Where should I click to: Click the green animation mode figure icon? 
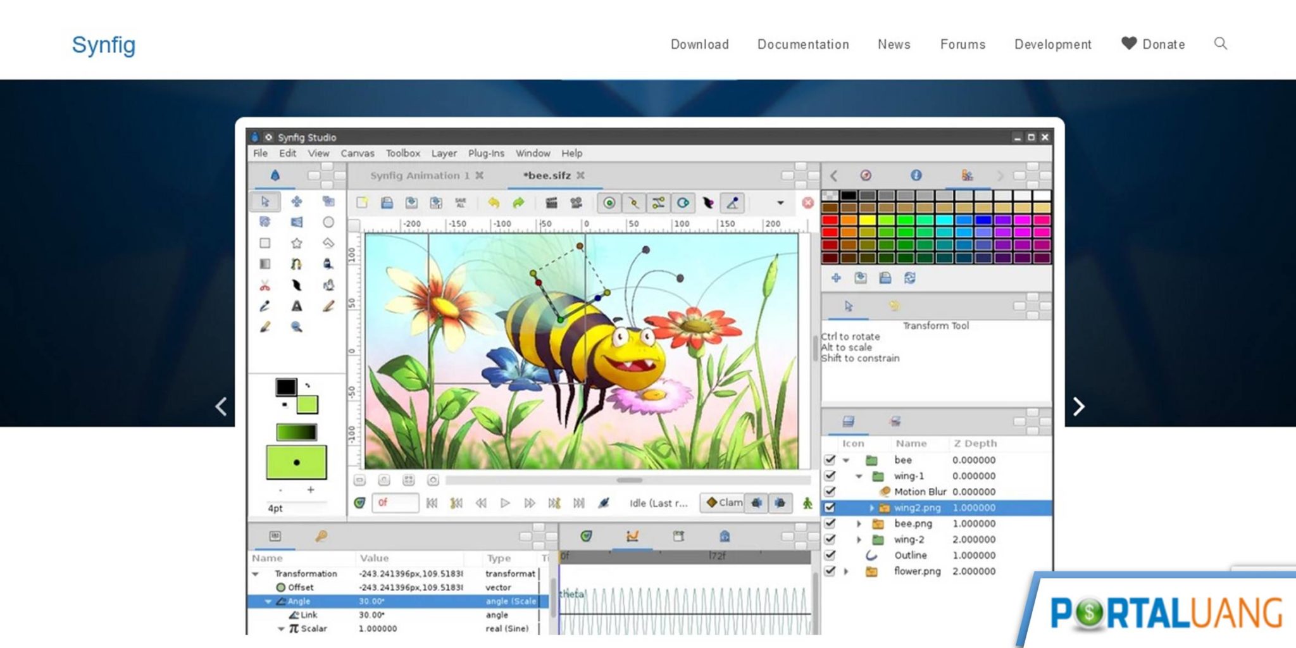(807, 503)
